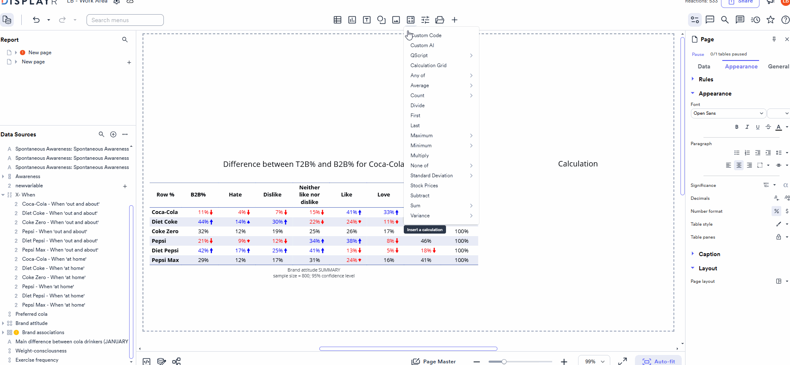
Task: Add a new data source
Action: (x=113, y=134)
